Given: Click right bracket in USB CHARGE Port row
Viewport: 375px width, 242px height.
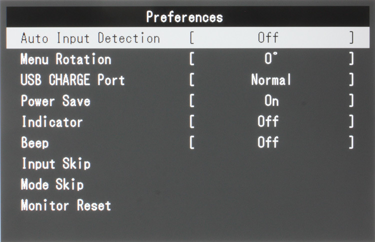Looking at the screenshot, I should pyautogui.click(x=352, y=80).
